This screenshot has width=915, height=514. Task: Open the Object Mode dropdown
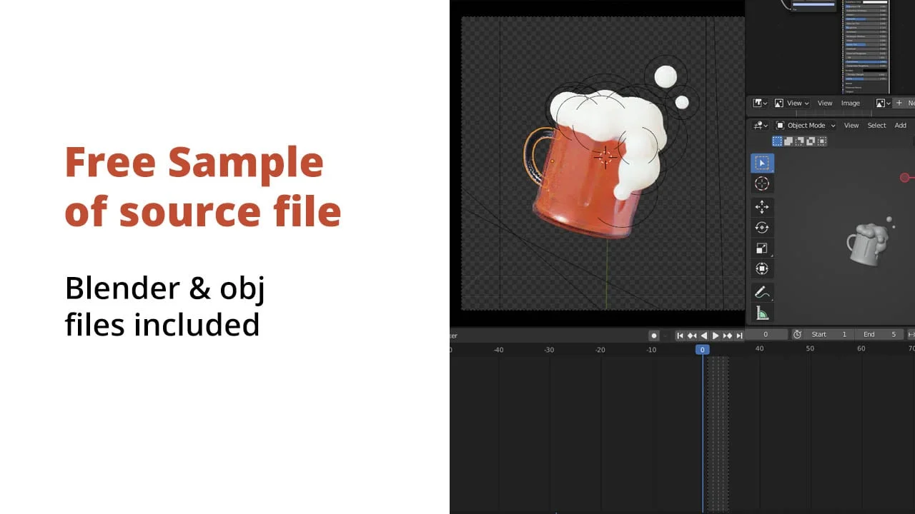[x=805, y=126]
